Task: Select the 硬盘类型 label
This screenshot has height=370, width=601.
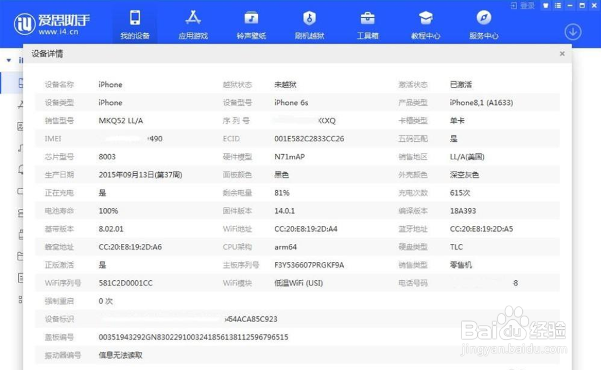Action: pyautogui.click(x=413, y=247)
